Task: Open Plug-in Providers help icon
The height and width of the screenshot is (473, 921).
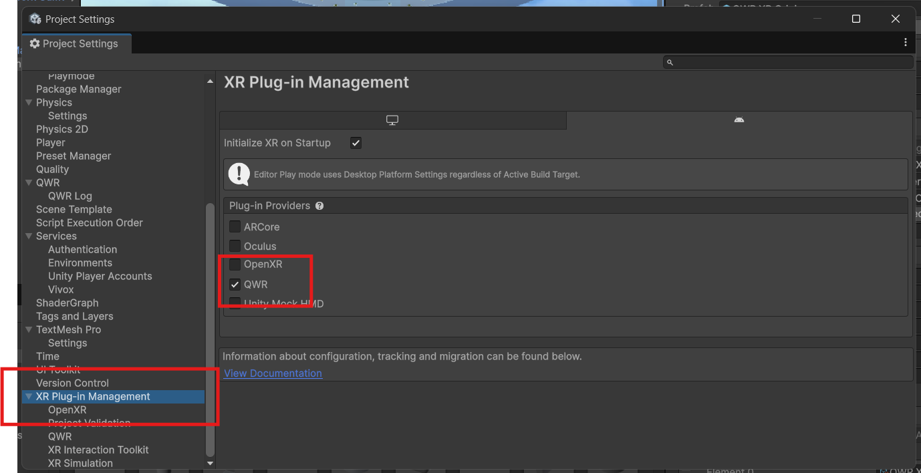Action: 319,206
